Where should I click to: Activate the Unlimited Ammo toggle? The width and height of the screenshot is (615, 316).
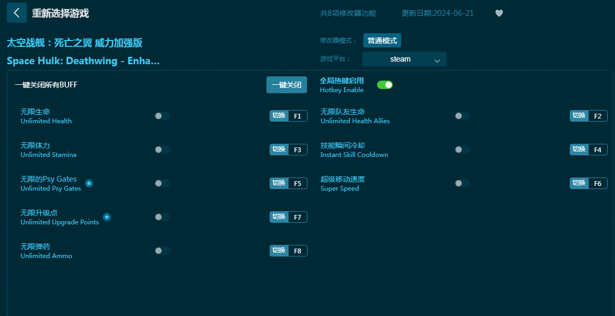click(x=162, y=251)
